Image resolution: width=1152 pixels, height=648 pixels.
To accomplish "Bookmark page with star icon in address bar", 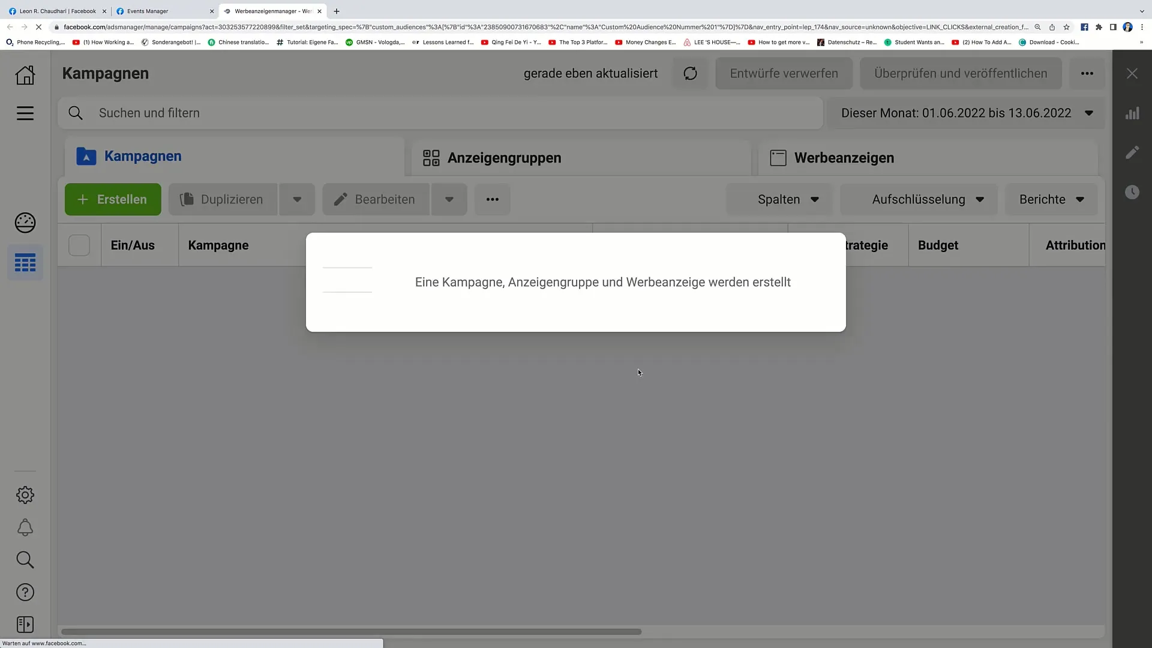I will [1066, 27].
